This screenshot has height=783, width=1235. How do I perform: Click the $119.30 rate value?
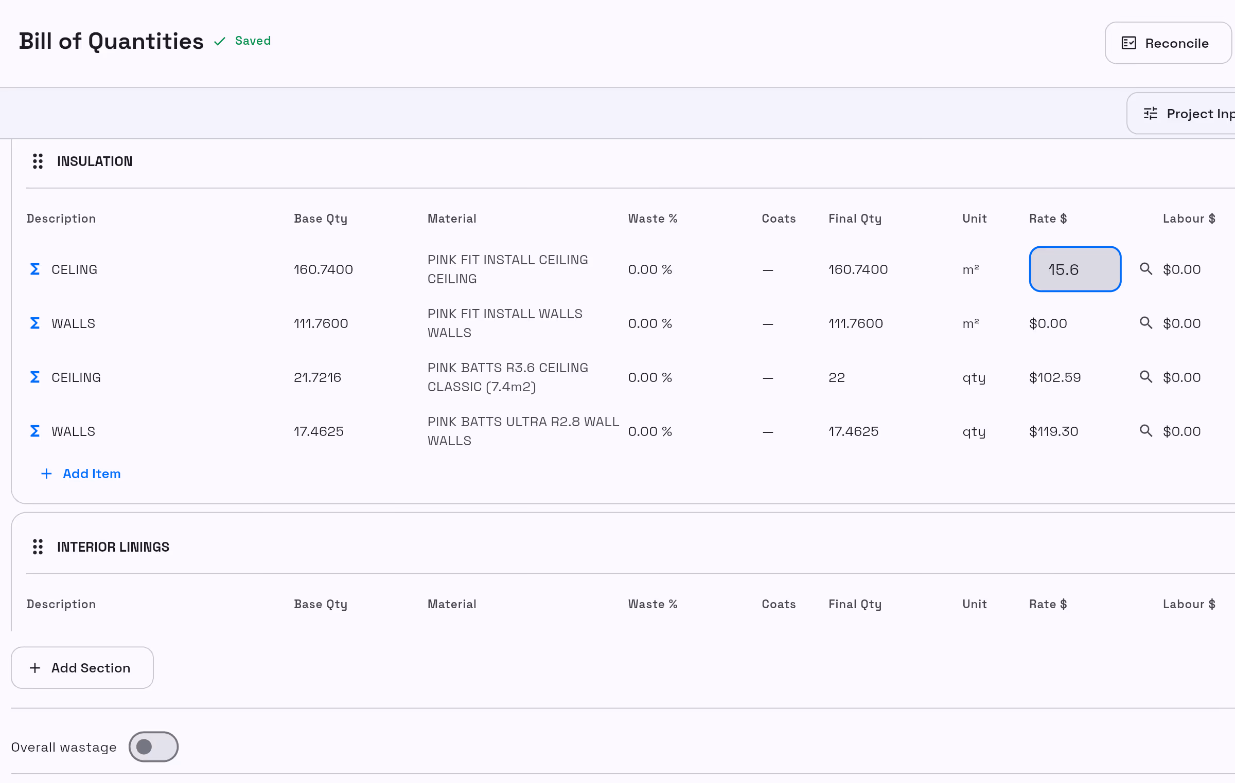point(1053,431)
